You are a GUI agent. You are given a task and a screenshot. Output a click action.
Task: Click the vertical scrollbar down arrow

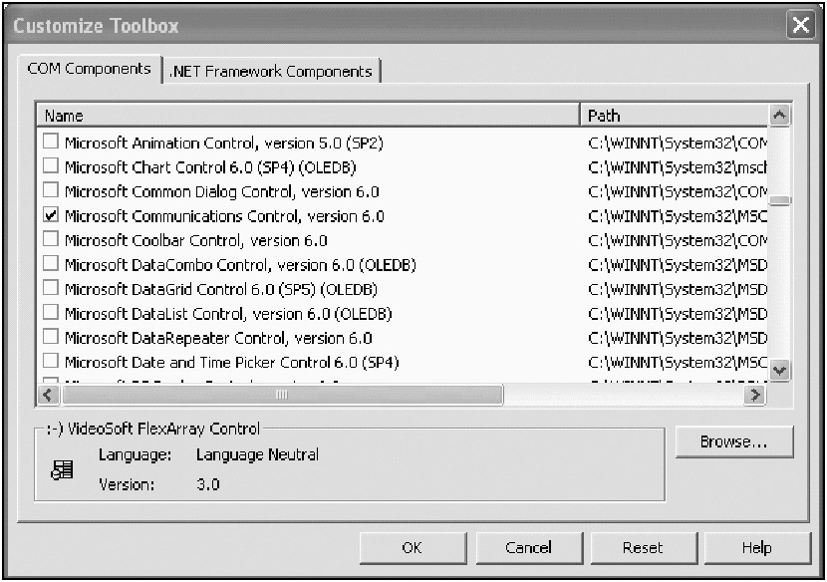(780, 369)
